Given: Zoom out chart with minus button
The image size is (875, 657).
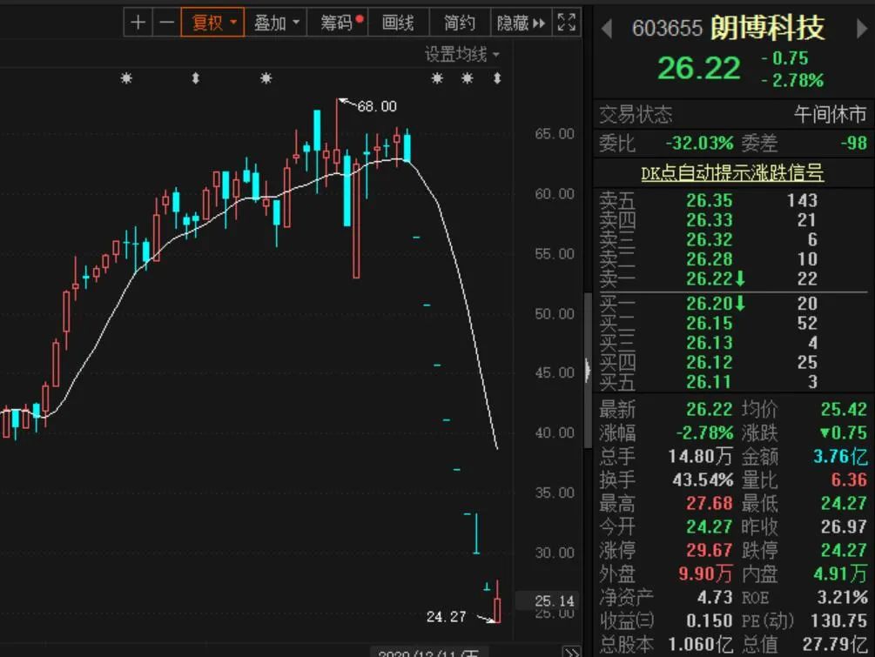Looking at the screenshot, I should (166, 23).
